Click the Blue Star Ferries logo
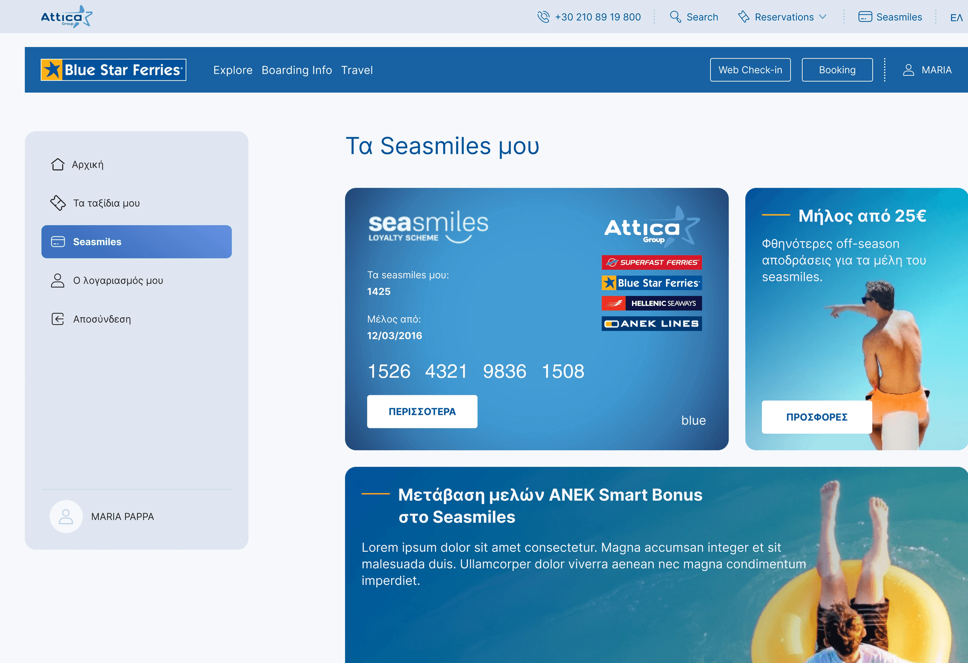This screenshot has width=968, height=663. pyautogui.click(x=113, y=70)
